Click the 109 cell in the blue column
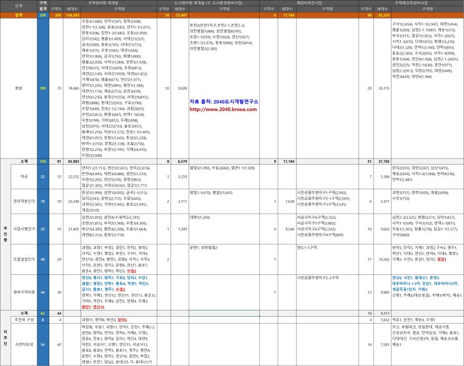This screenshot has width=464, height=366. point(43,88)
